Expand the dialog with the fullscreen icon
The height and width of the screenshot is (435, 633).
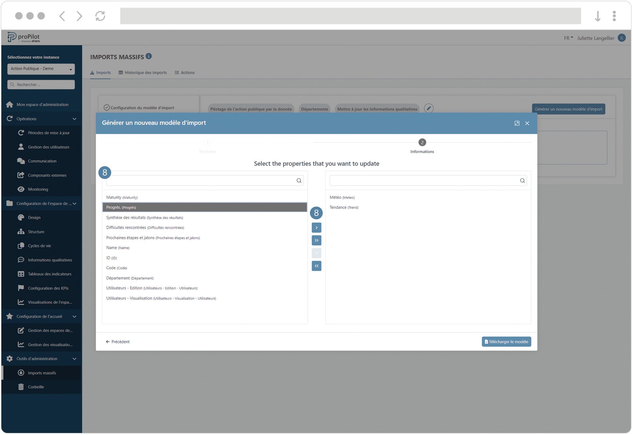516,123
